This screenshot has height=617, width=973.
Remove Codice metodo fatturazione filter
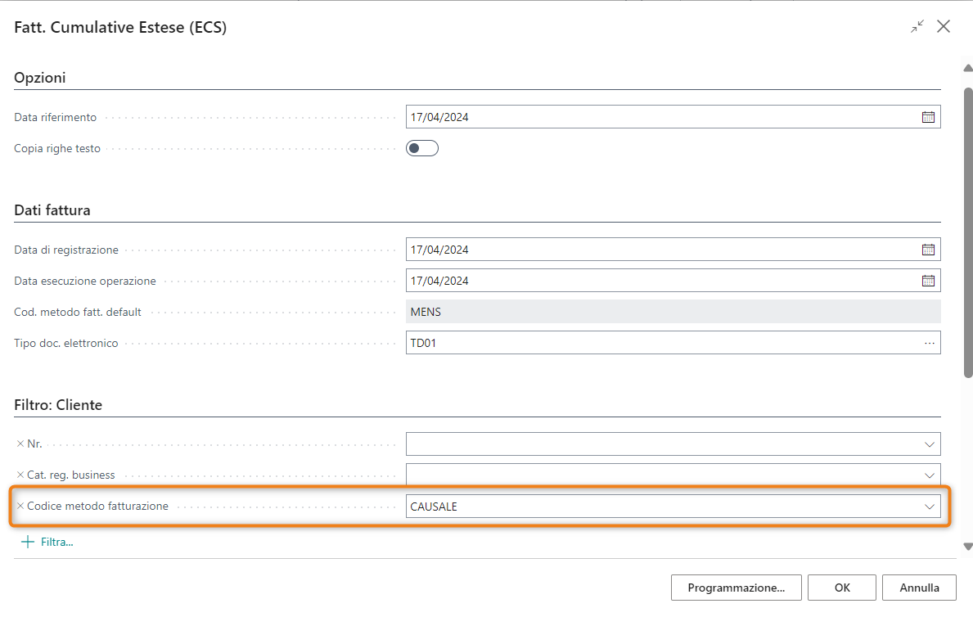[20, 507]
